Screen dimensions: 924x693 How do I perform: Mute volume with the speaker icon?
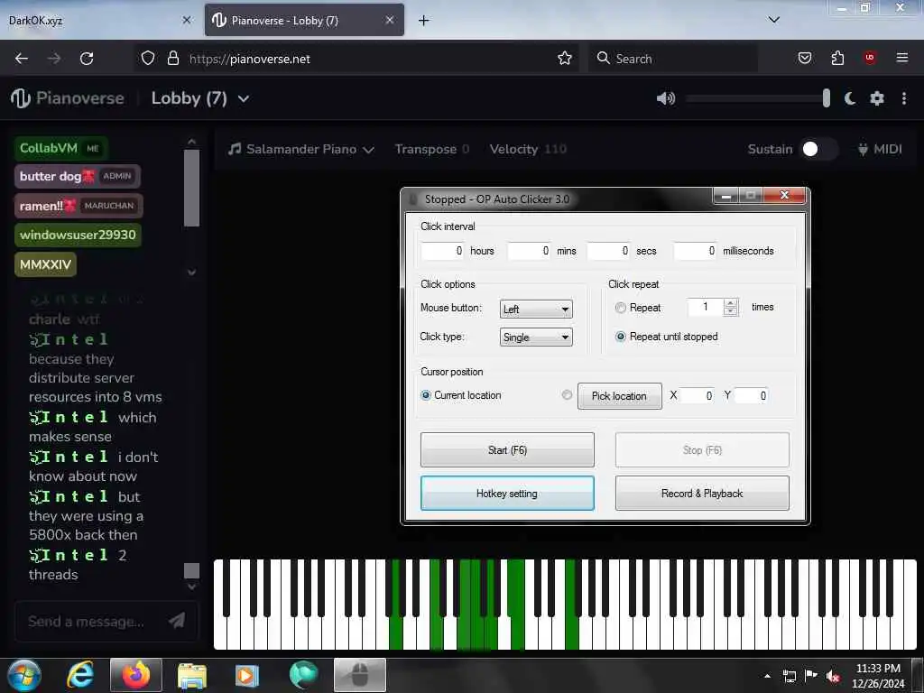(665, 98)
